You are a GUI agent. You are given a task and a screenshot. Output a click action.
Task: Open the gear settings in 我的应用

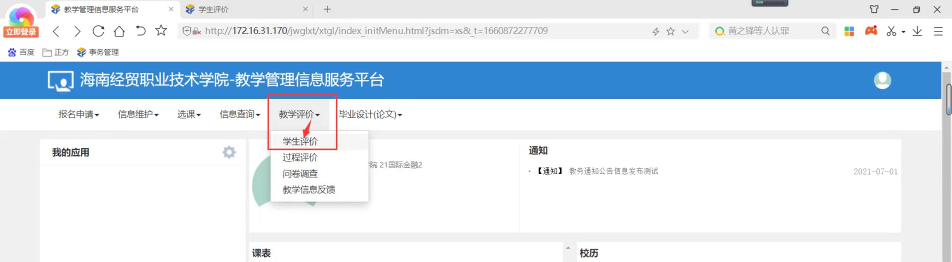pyautogui.click(x=229, y=152)
